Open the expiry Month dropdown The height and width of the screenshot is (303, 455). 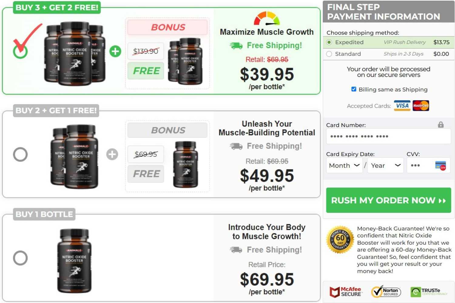pos(344,165)
